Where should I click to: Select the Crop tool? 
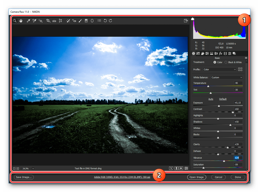point(48,21)
